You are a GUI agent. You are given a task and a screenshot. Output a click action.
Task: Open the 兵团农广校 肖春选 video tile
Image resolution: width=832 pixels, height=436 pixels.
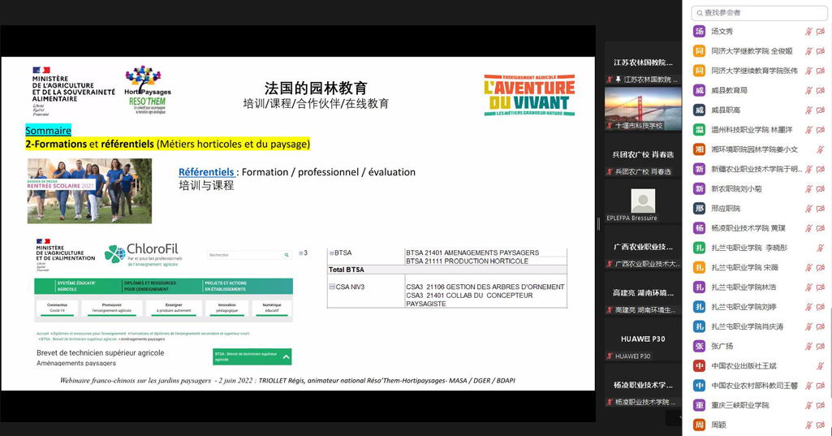(643, 155)
